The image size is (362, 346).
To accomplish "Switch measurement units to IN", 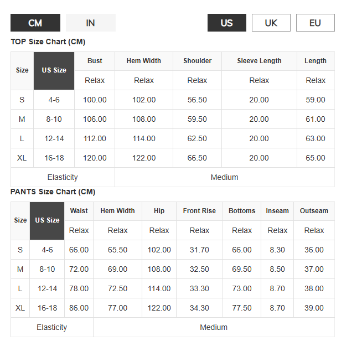I will pos(91,23).
